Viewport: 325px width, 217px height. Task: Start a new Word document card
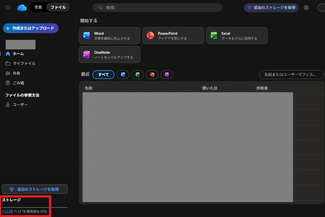pyautogui.click(x=109, y=36)
